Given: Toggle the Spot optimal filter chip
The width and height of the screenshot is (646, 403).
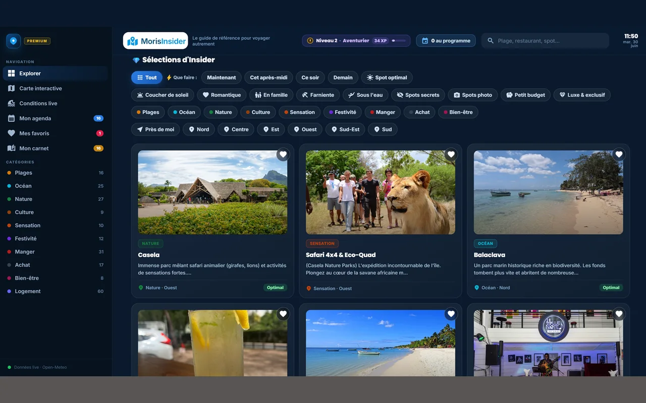Looking at the screenshot, I should pyautogui.click(x=387, y=78).
